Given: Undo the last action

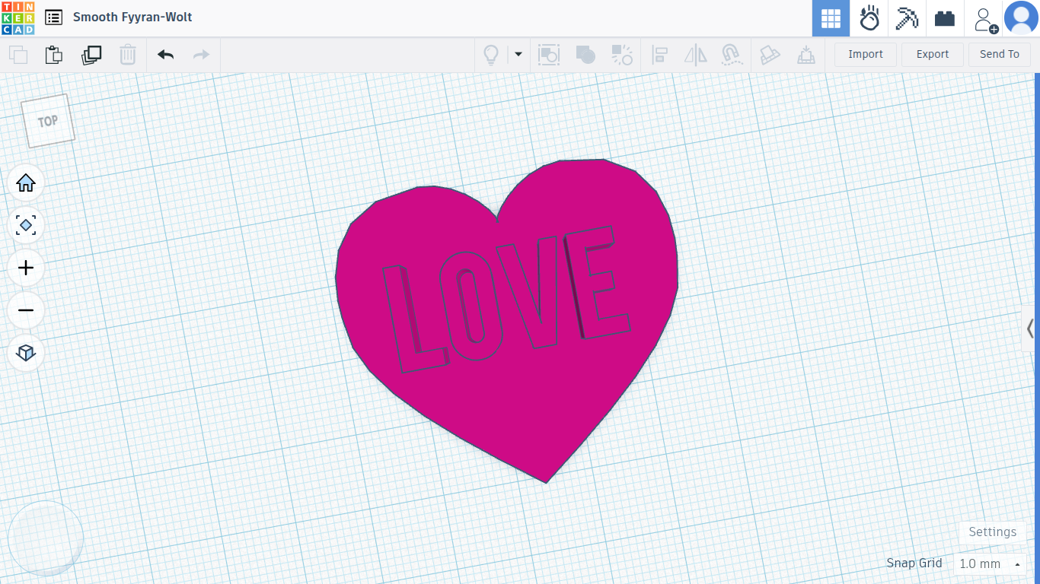Looking at the screenshot, I should click(165, 55).
